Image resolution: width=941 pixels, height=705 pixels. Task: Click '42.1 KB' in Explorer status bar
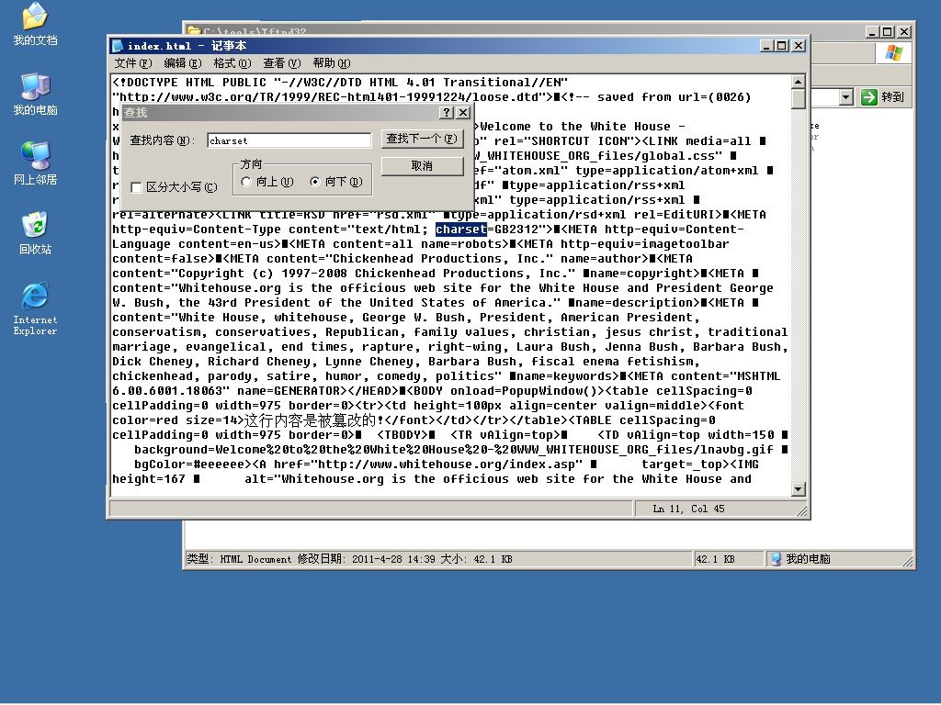[715, 559]
